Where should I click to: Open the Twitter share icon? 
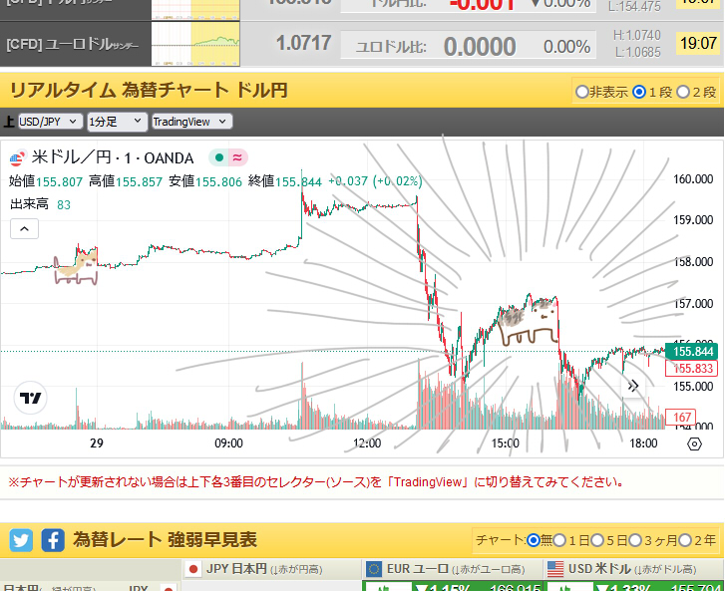21,540
